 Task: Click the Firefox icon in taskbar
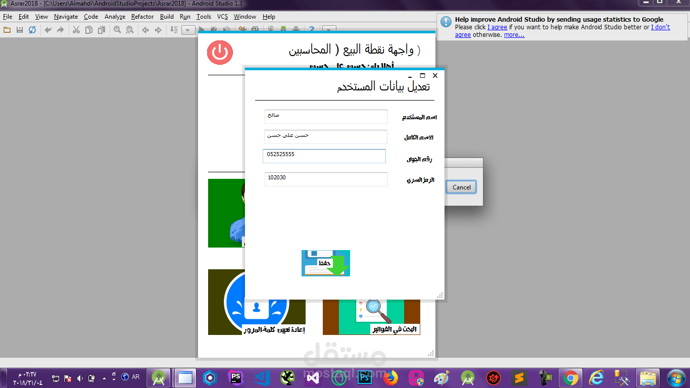click(390, 377)
